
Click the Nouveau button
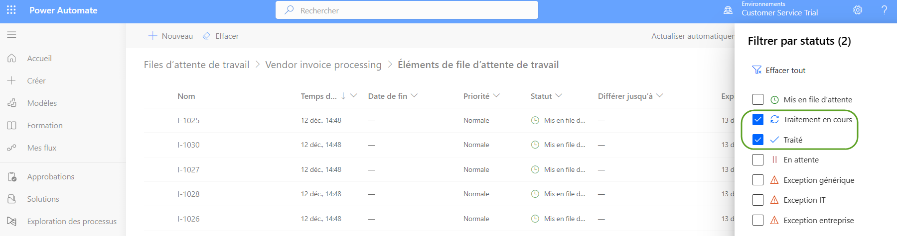point(171,36)
